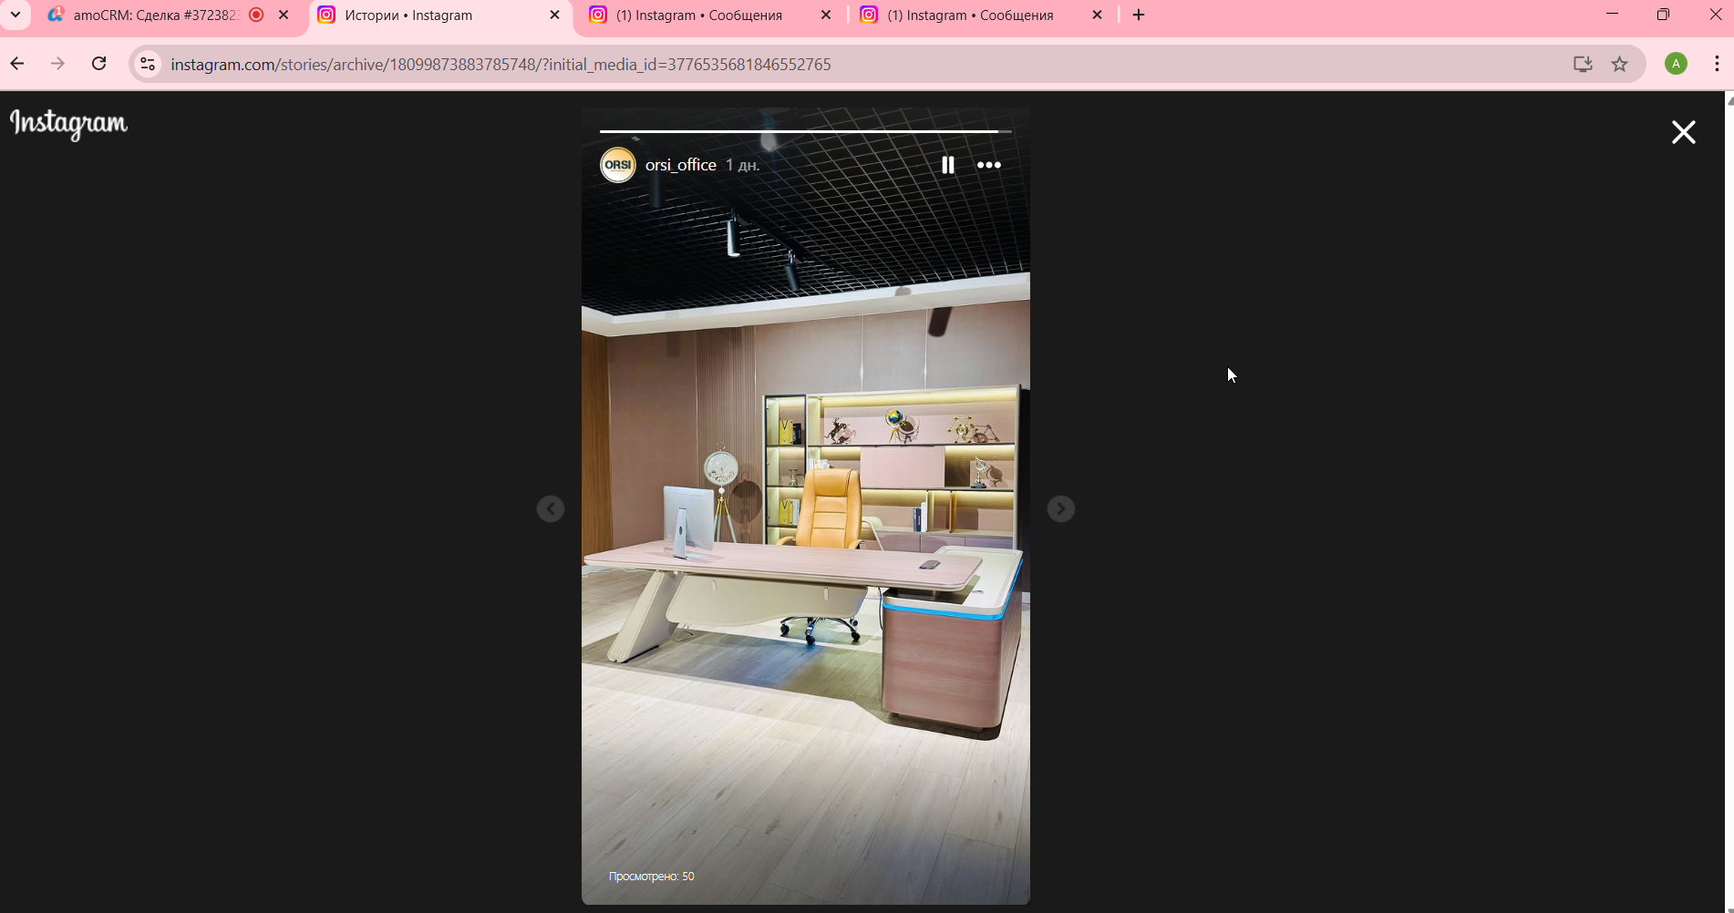The height and width of the screenshot is (913, 1734).
Task: Switch to the amoCRM Сделка tab
Action: pyautogui.click(x=155, y=15)
